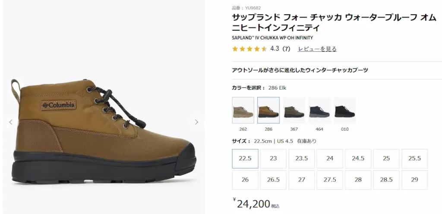Image resolution: width=442 pixels, height=214 pixels.
Task: Click the review count (7)
Action: tap(286, 49)
